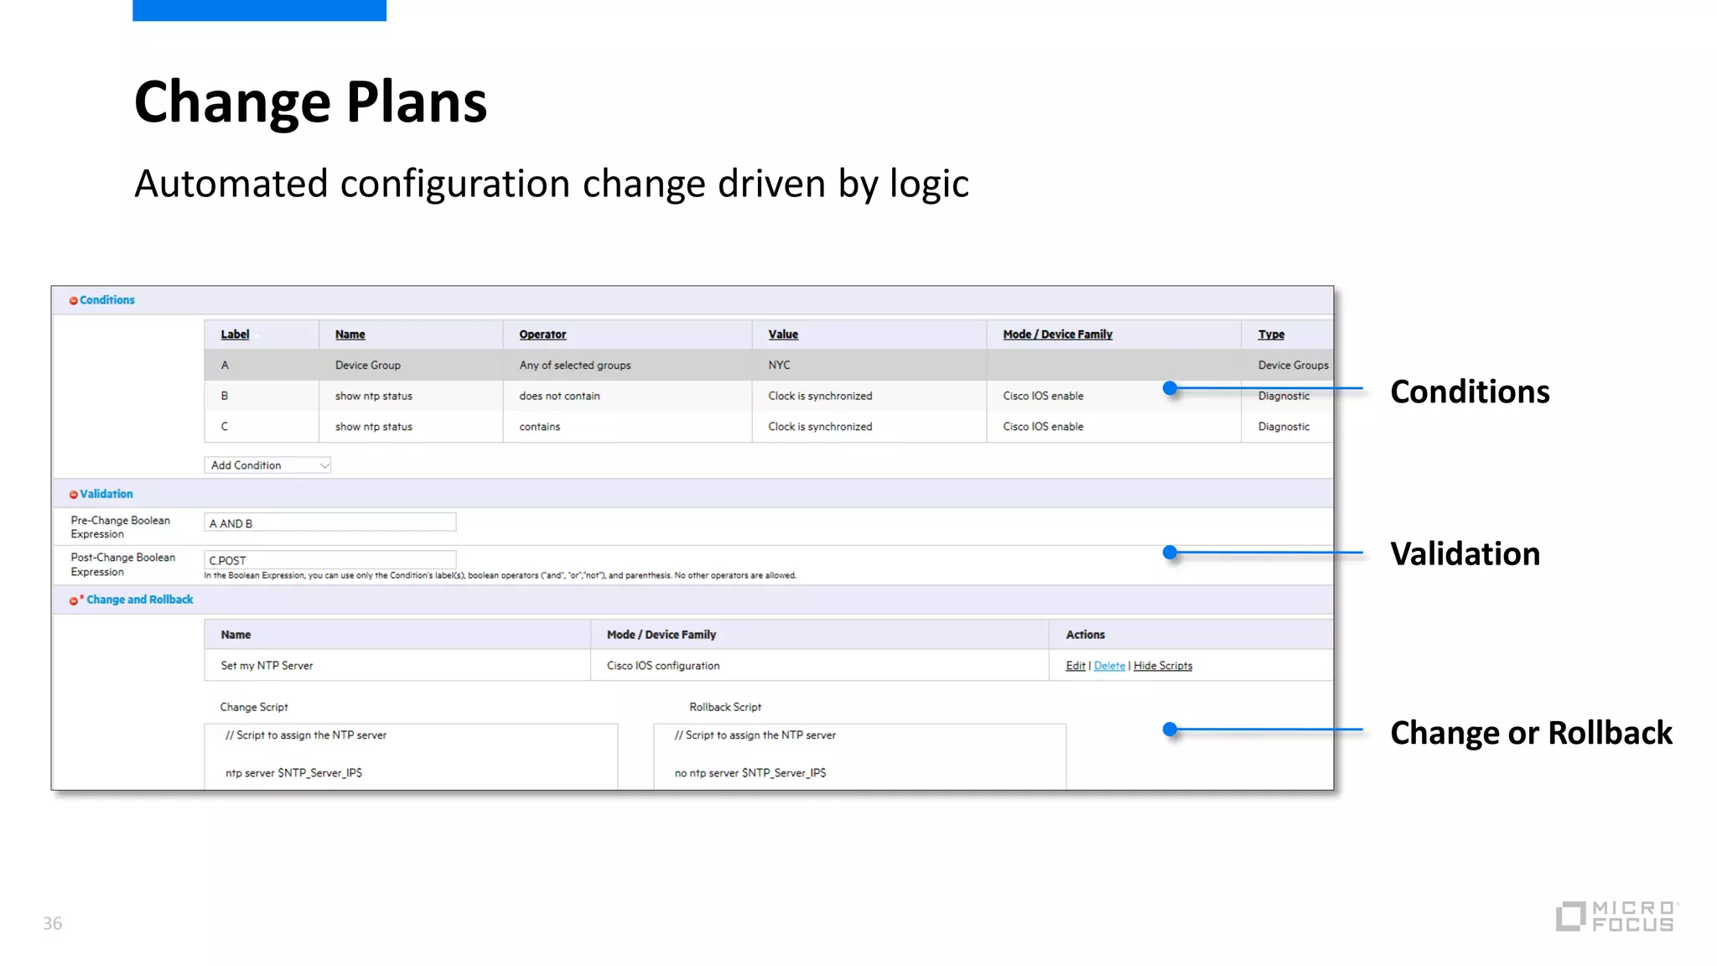The width and height of the screenshot is (1717, 966).
Task: Click the 'NYC' value cell
Action: pyautogui.click(x=779, y=365)
